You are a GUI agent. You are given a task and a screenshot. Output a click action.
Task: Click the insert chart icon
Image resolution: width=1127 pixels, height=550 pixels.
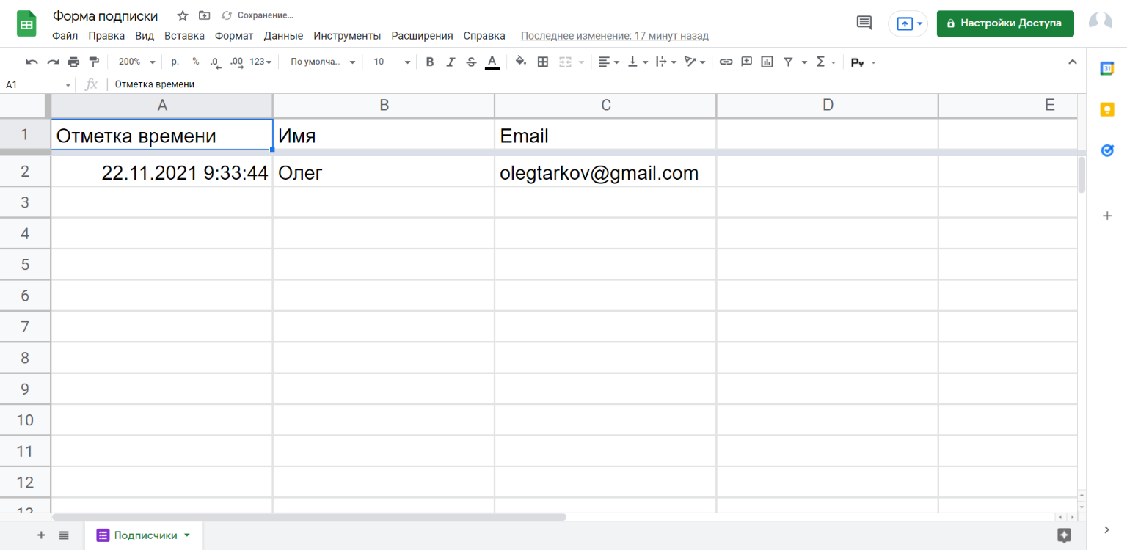coord(767,62)
